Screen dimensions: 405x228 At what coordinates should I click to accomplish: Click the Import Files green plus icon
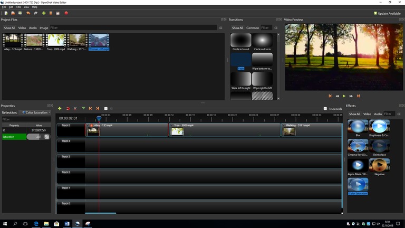(x=44, y=13)
